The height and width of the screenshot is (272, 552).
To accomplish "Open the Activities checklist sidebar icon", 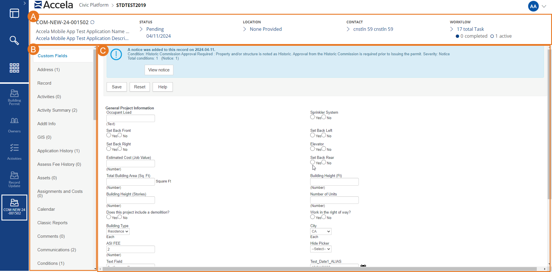I will point(14,152).
